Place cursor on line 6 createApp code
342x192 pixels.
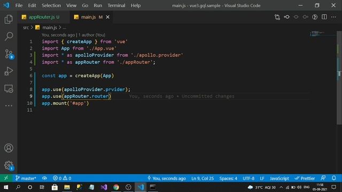(94, 76)
